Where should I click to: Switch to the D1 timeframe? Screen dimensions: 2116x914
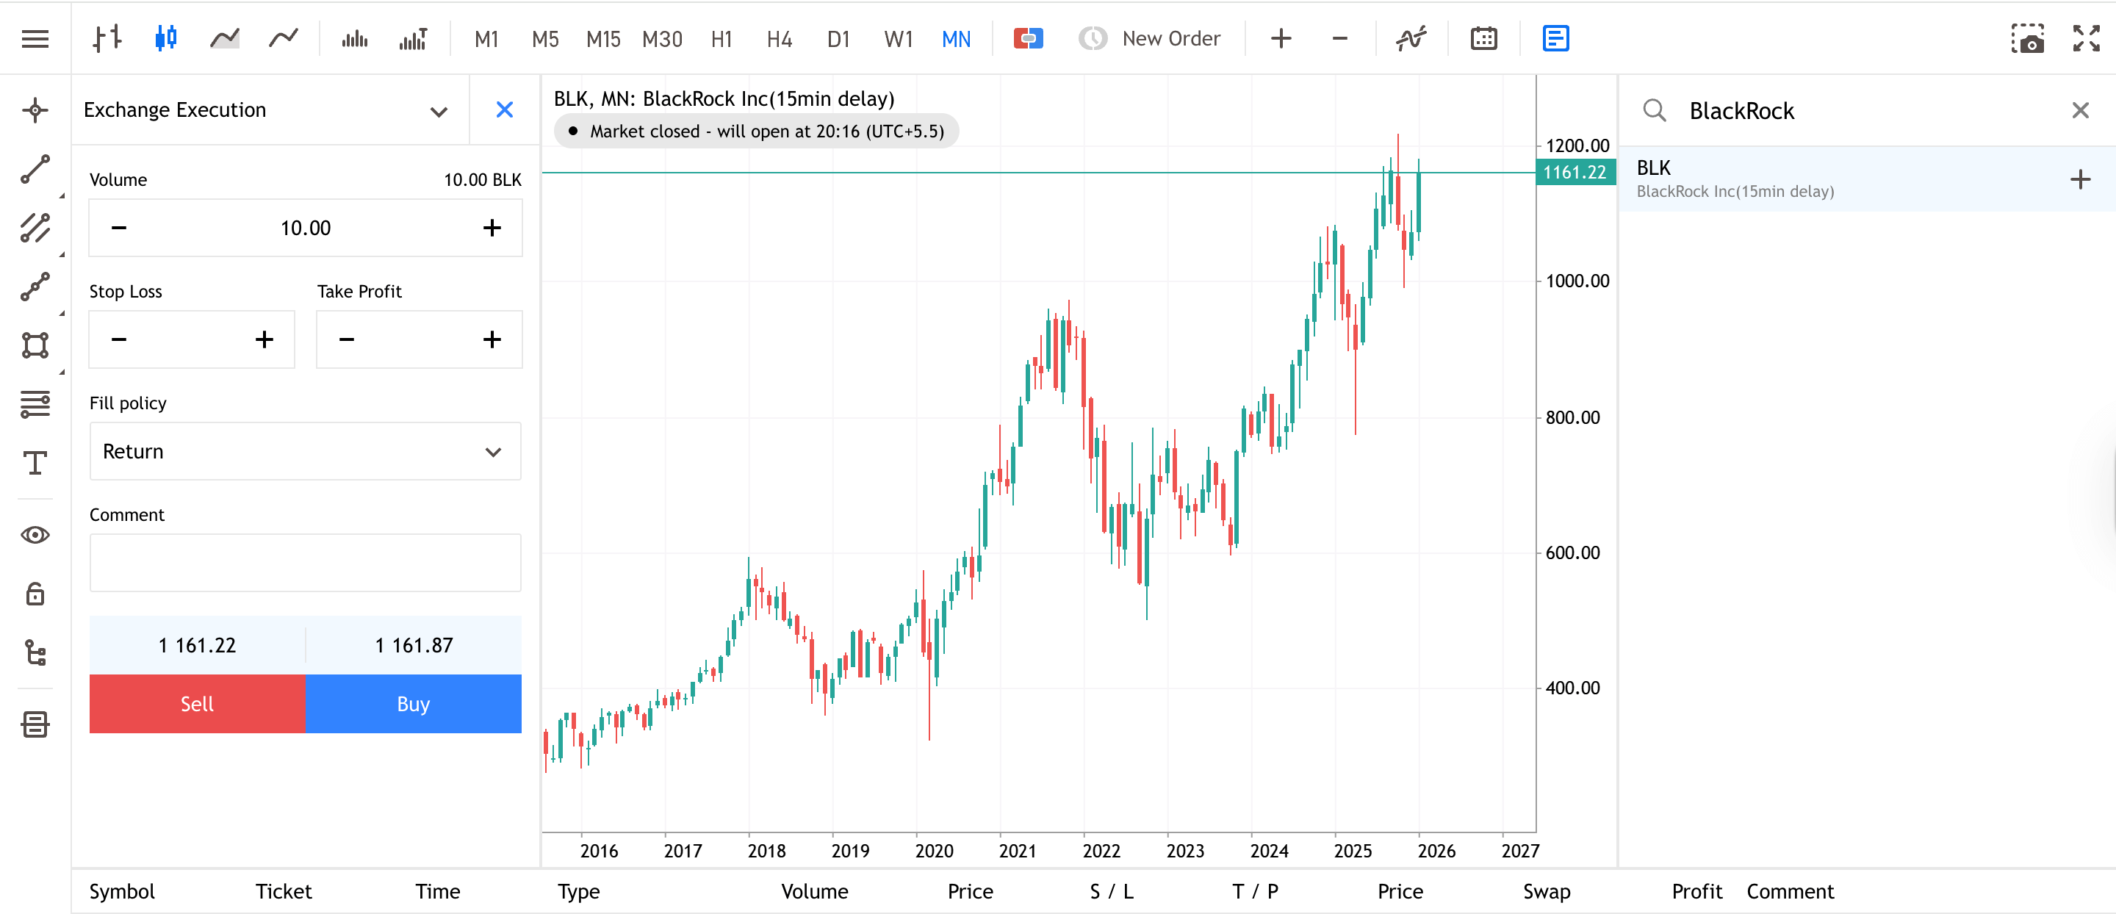(x=838, y=37)
